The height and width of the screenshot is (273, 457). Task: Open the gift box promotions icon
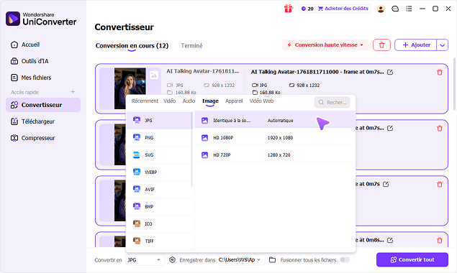(289, 9)
